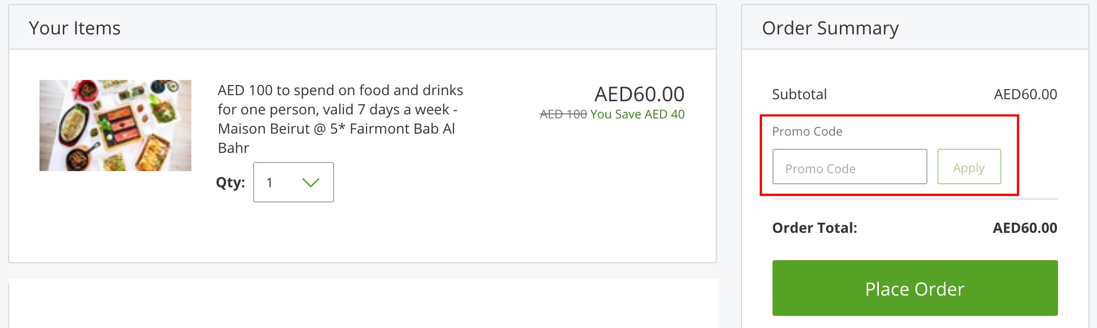This screenshot has width=1097, height=328.
Task: Click the "Order Total:" label text
Action: click(x=814, y=228)
